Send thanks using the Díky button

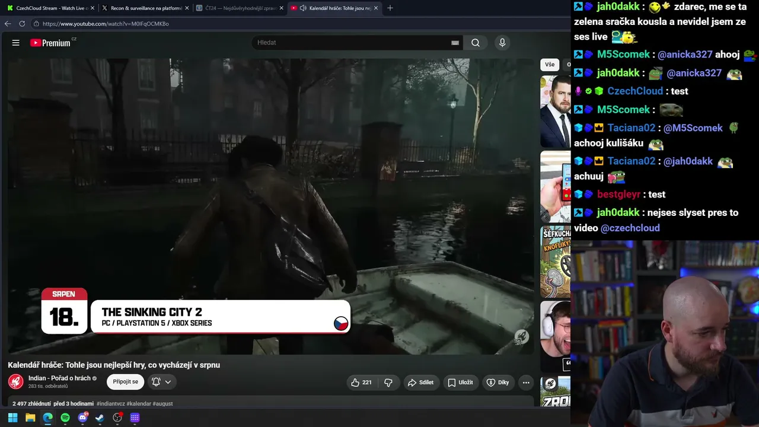pyautogui.click(x=498, y=383)
